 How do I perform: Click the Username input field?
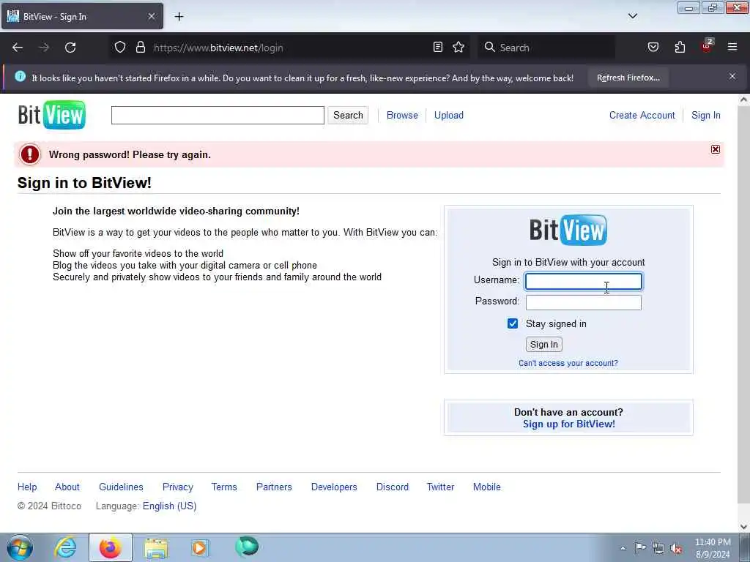(584, 282)
